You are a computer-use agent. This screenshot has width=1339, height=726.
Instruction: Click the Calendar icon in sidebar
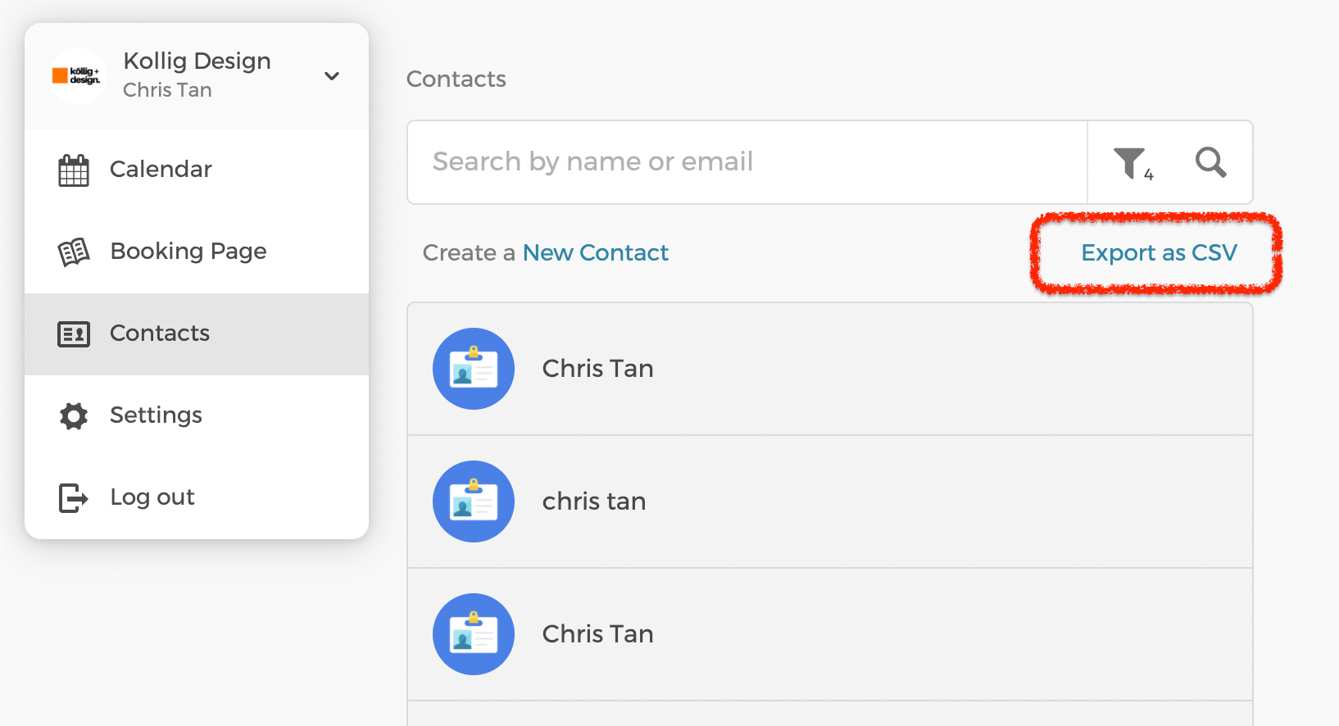click(74, 170)
